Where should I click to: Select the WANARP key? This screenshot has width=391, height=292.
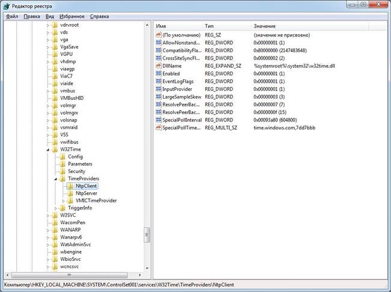70,230
